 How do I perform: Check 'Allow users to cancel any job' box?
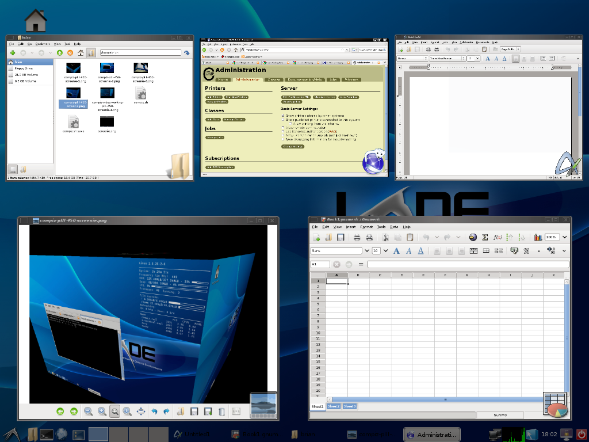tap(283, 135)
